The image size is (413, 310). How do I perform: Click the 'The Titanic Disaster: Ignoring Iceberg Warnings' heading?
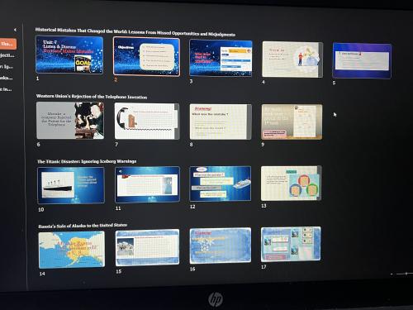pos(87,161)
